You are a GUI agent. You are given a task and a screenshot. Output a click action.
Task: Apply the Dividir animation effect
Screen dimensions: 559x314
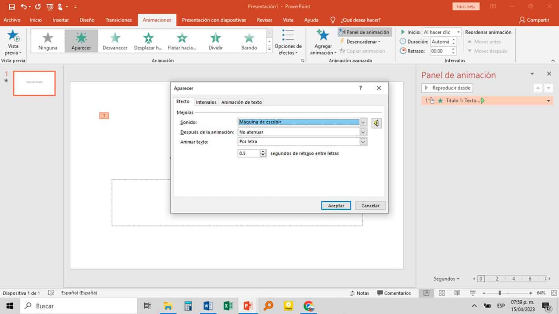(215, 41)
